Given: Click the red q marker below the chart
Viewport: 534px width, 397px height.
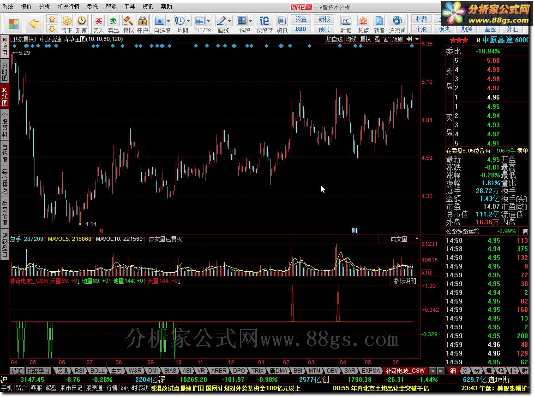Looking at the screenshot, I should [101, 230].
